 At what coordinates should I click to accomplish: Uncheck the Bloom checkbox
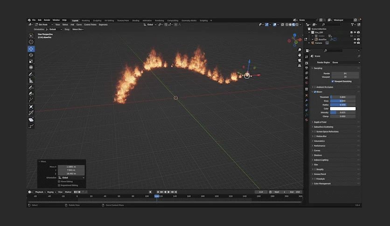click(x=315, y=92)
